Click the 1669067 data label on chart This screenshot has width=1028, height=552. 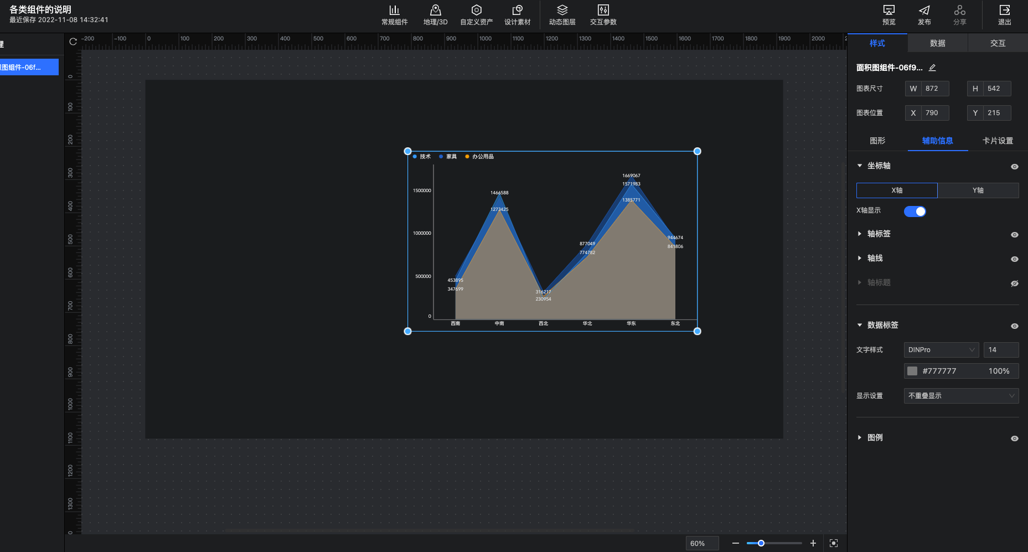point(631,176)
